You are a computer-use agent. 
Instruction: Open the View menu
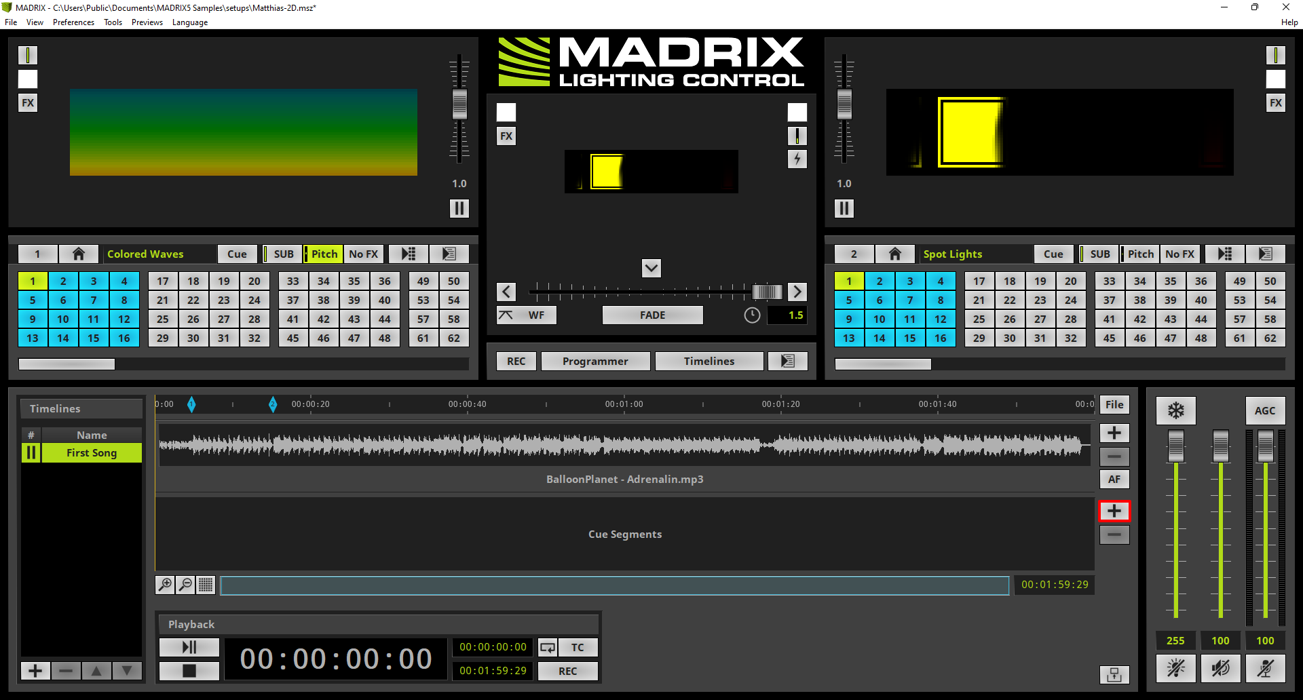tap(35, 22)
